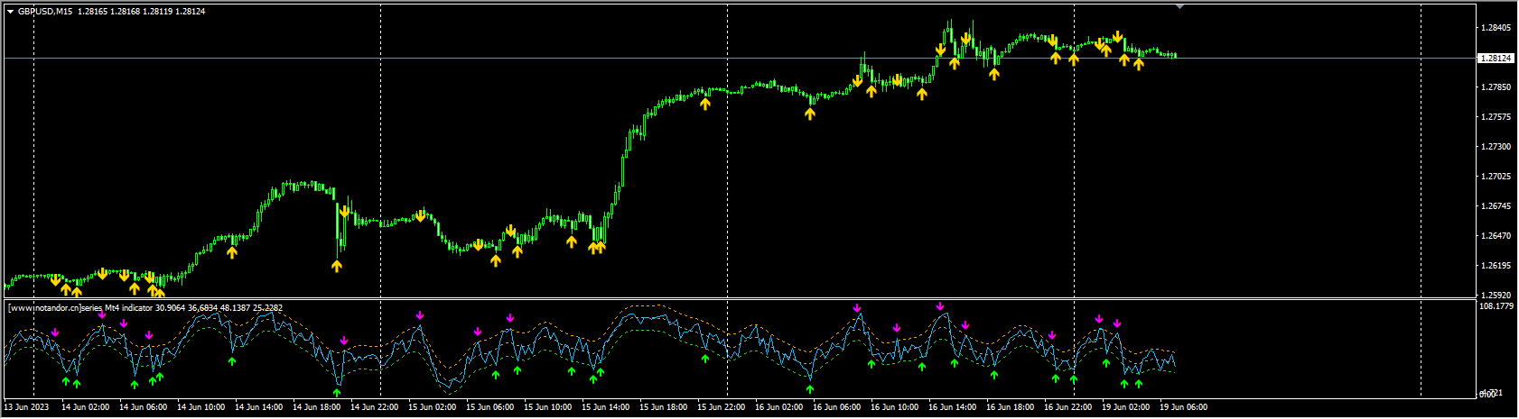Click the 108.1779 indicator scale value
The height and width of the screenshot is (419, 1519).
1497,306
